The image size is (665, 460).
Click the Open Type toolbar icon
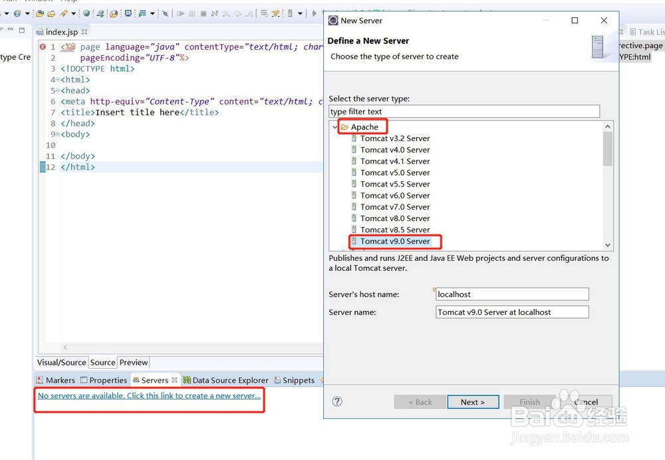pyautogui.click(x=40, y=13)
